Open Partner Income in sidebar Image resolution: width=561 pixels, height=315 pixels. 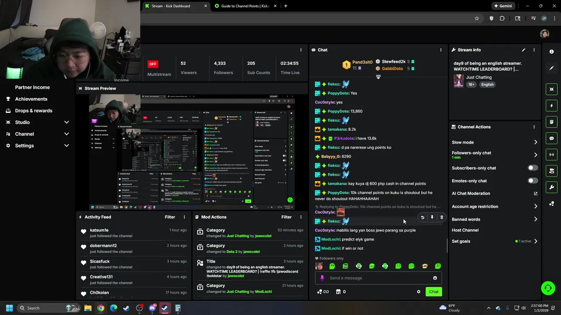pyautogui.click(x=32, y=87)
